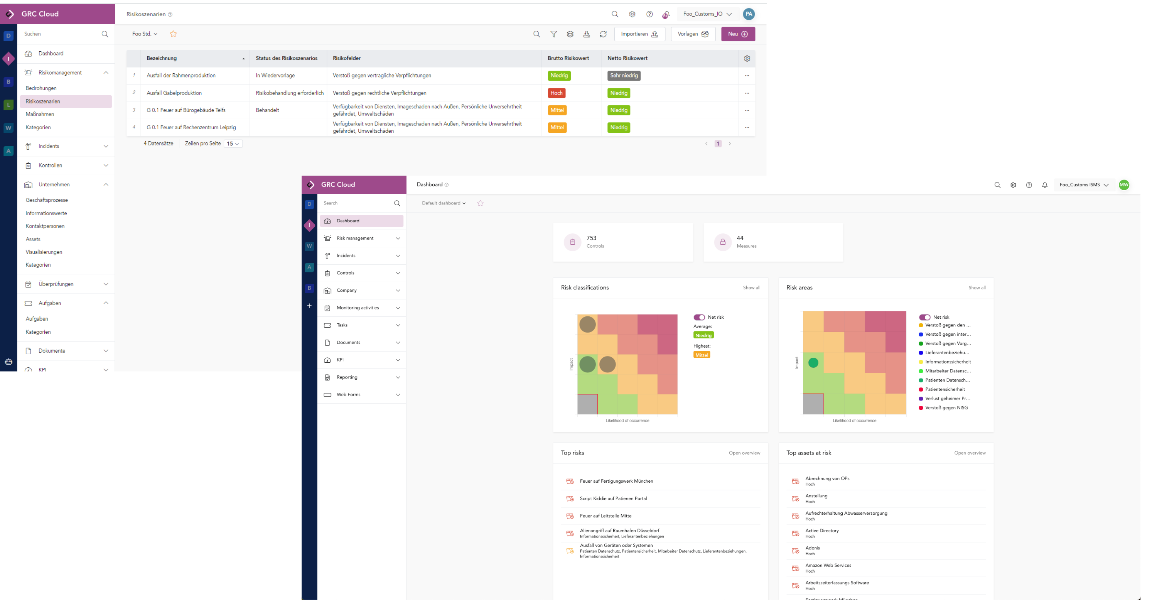
Task: Click Open overview in Top risks
Action: click(744, 453)
